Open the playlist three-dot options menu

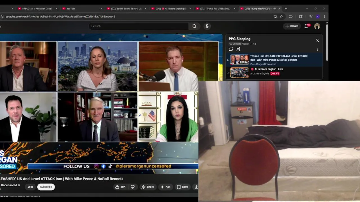[318, 49]
